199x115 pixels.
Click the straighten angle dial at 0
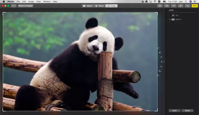pyautogui.click(x=162, y=62)
